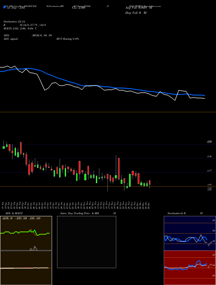Viewport: 216px width, 285px height.
Task: Click the ADX green line chart panel
Action: [x=26, y=233]
